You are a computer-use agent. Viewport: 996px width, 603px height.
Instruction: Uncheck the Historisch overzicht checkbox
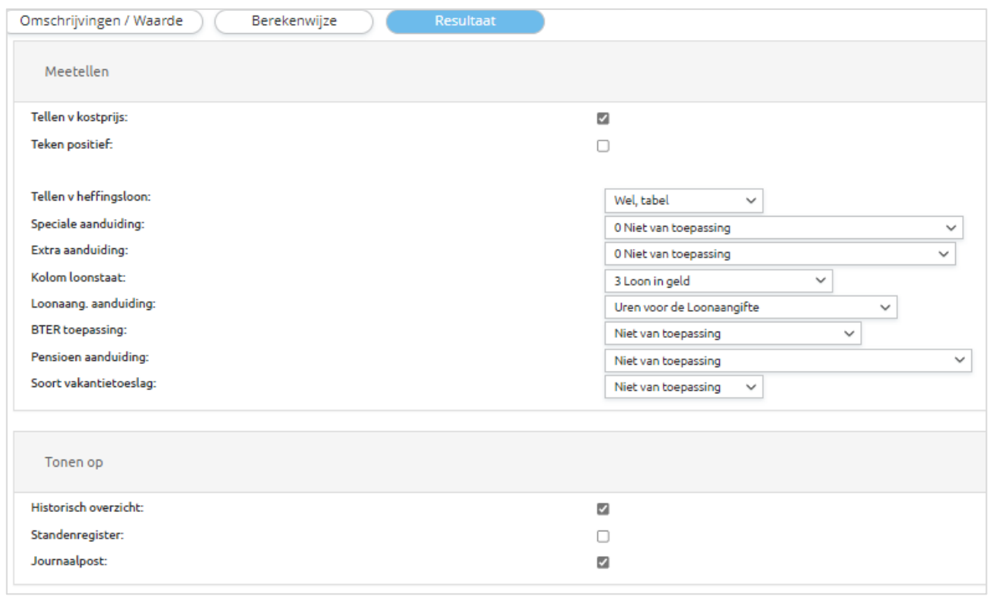pyautogui.click(x=603, y=509)
